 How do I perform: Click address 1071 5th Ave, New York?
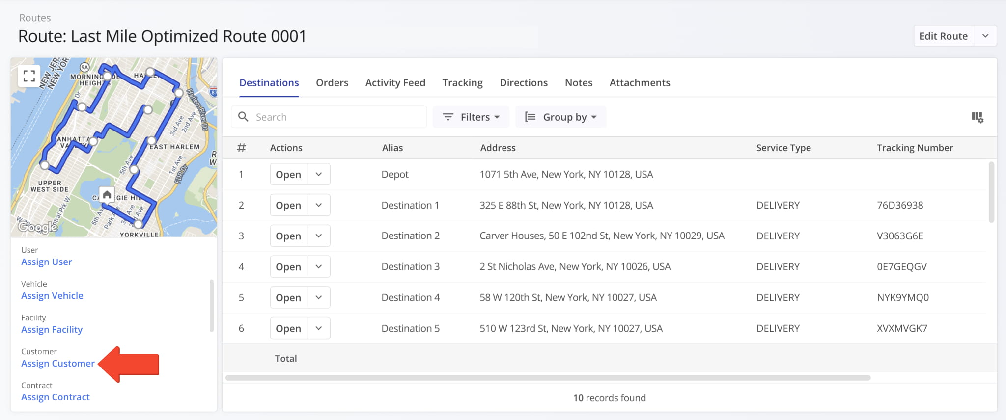click(x=566, y=174)
